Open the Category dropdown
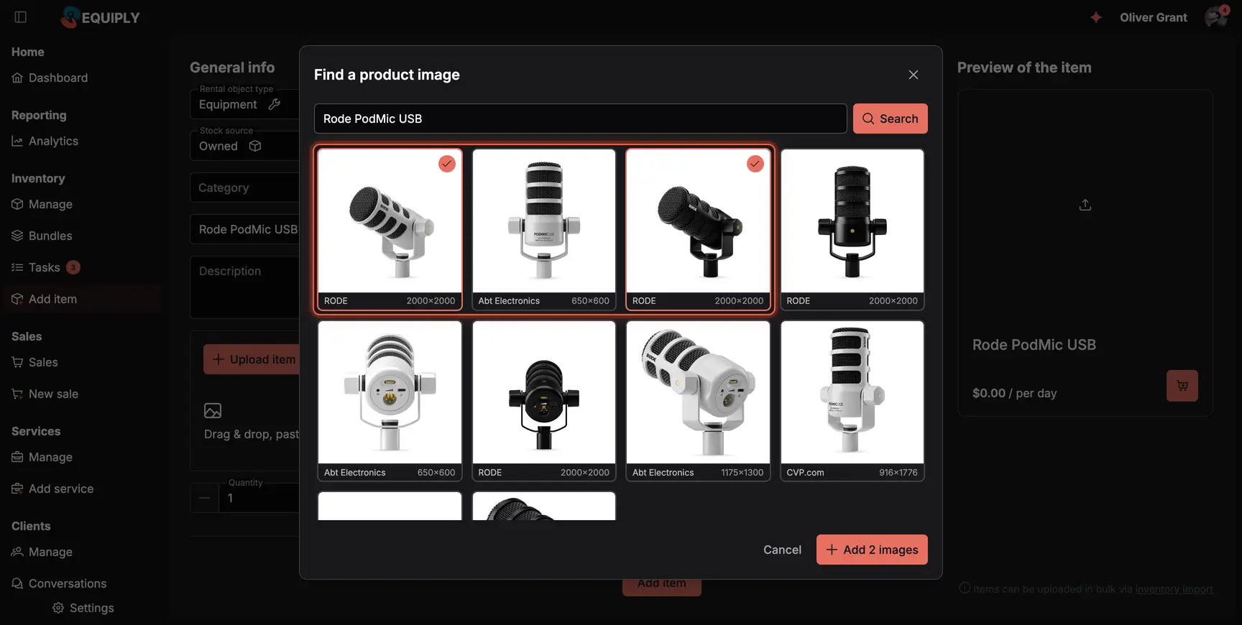1242x625 pixels. click(244, 187)
